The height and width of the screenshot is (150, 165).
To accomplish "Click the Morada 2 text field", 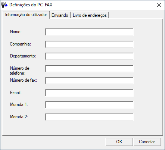I will (x=89, y=117).
